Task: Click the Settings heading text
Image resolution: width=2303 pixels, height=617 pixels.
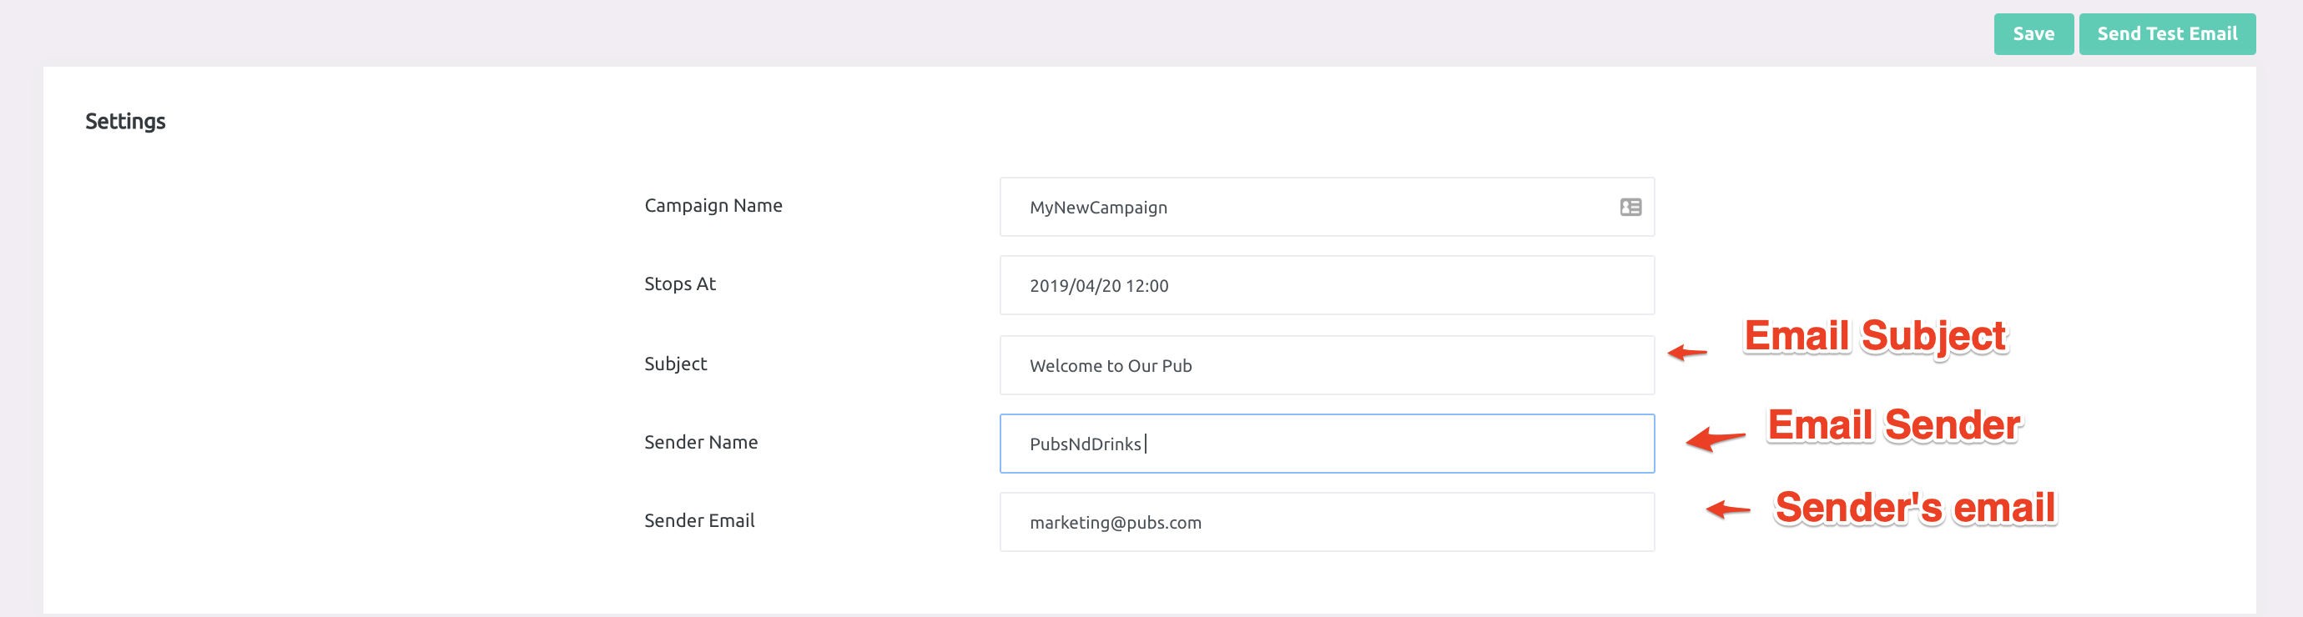Action: tap(125, 122)
